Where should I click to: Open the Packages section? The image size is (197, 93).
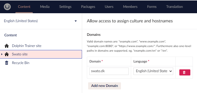88,7
